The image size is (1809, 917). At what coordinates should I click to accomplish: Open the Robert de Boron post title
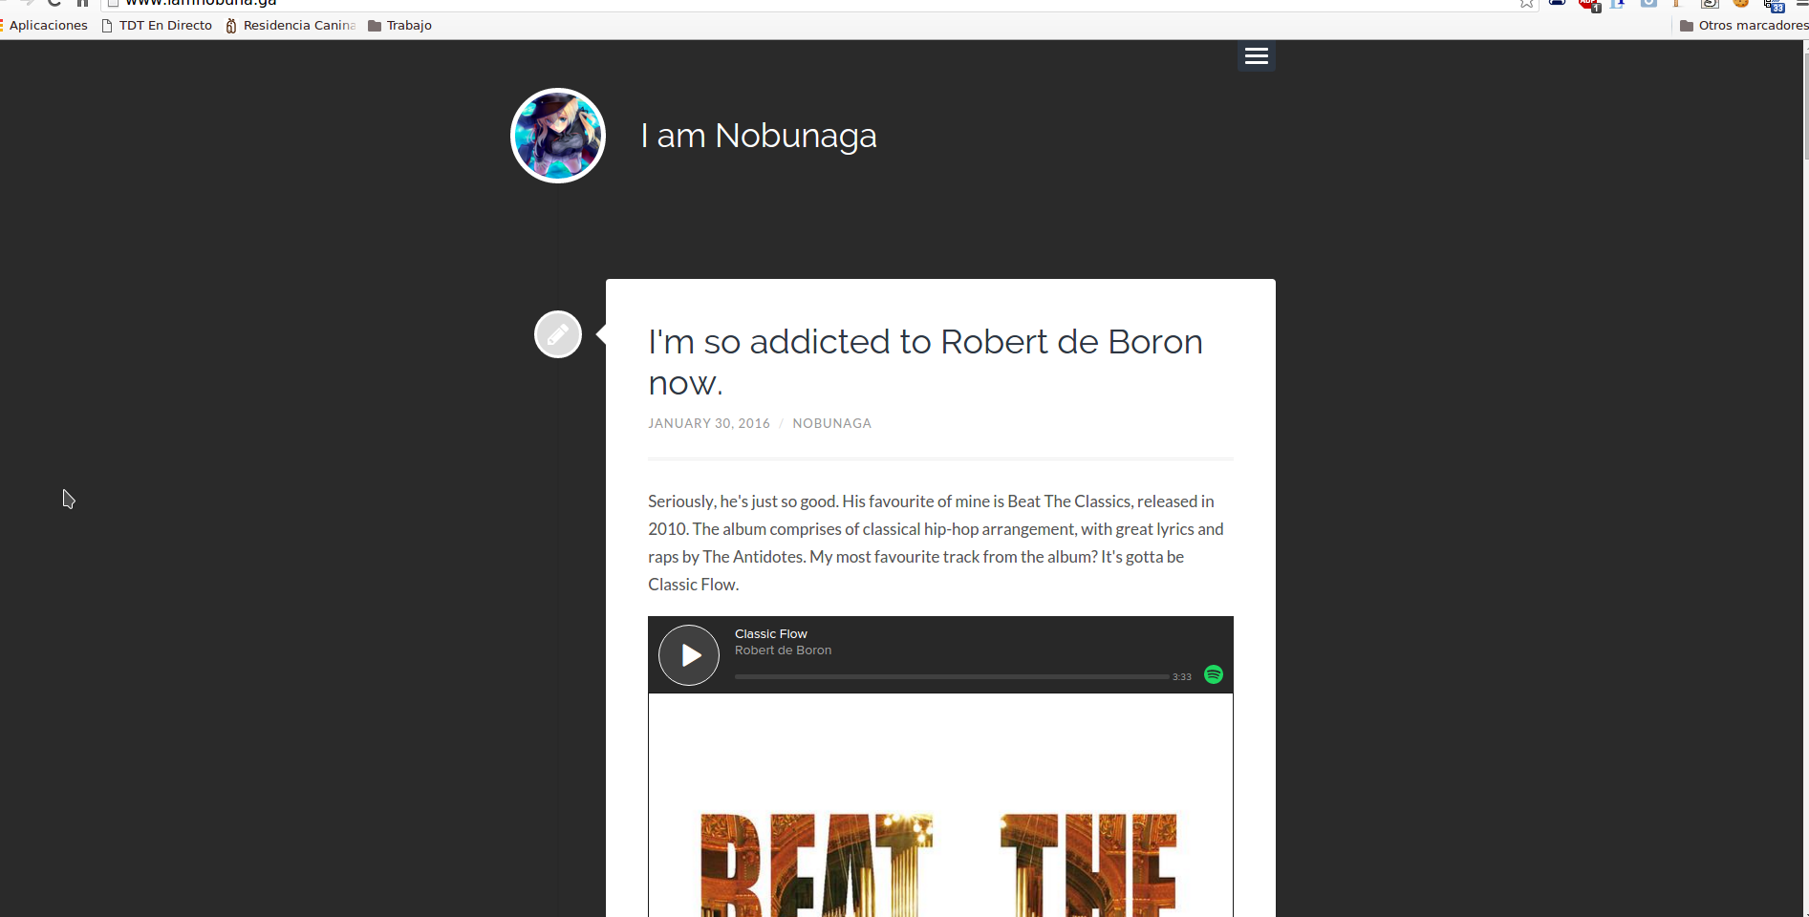pyautogui.click(x=925, y=362)
